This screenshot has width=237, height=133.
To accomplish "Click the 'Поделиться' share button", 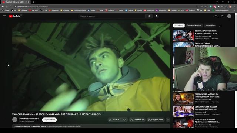I will coord(137,120).
